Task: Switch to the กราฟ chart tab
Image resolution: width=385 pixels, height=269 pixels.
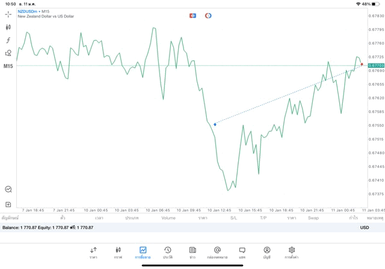Action: pos(118,252)
